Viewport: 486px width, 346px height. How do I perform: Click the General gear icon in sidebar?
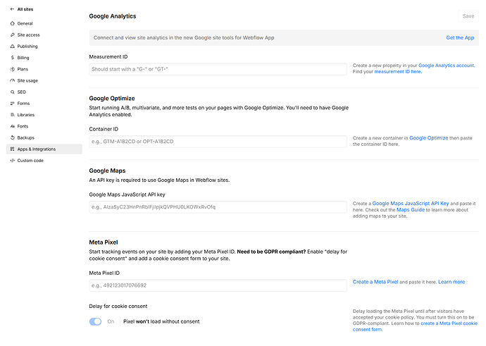point(12,23)
